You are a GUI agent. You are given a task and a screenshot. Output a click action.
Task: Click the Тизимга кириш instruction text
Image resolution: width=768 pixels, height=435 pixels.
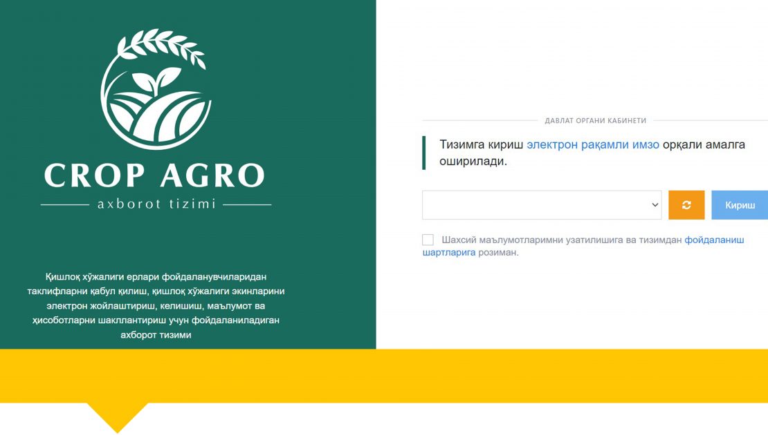482,145
